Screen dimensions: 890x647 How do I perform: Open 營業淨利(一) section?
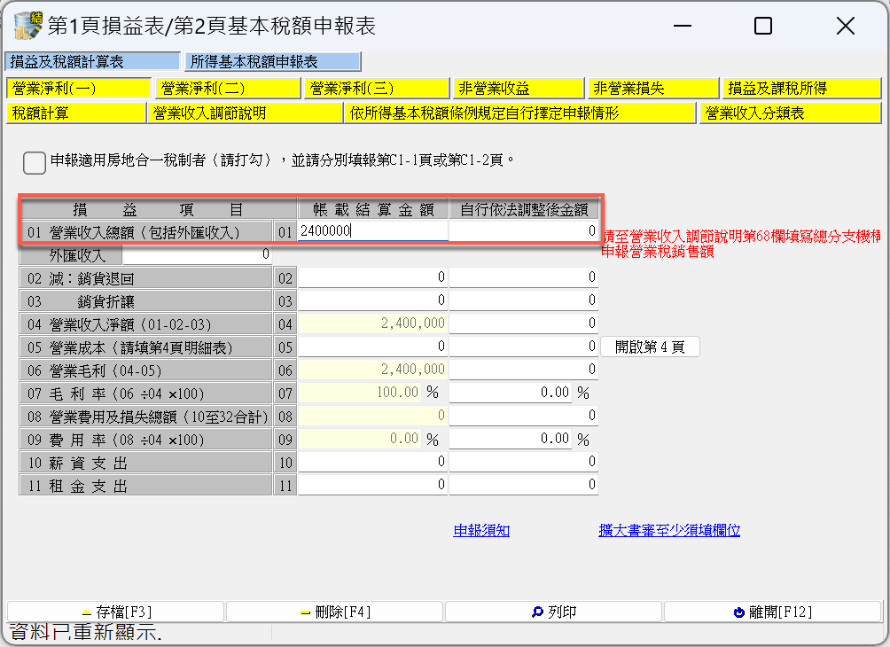pyautogui.click(x=78, y=88)
